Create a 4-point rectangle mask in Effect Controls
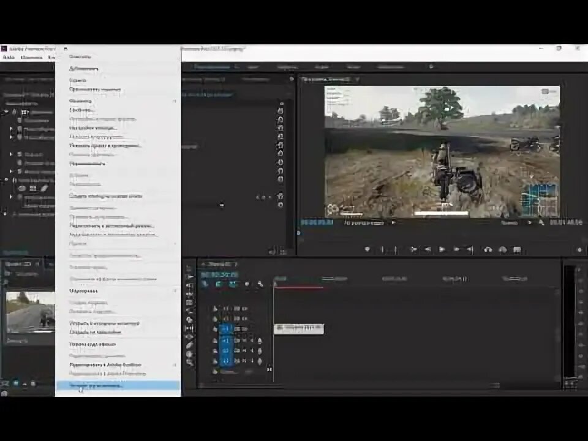The height and width of the screenshot is (441, 588). pyautogui.click(x=33, y=188)
